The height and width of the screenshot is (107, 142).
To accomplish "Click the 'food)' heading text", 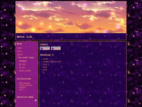I will click(x=44, y=44).
